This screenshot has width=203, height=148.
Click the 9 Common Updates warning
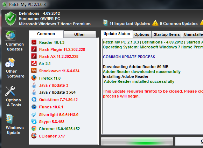click(175, 23)
